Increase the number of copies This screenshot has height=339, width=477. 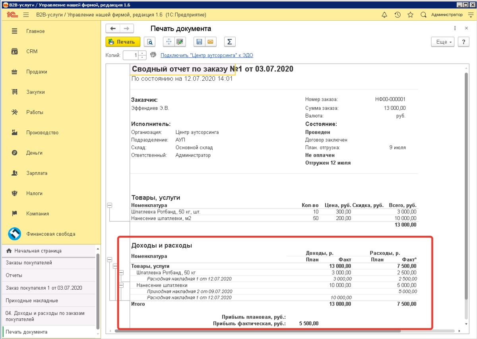pos(143,53)
